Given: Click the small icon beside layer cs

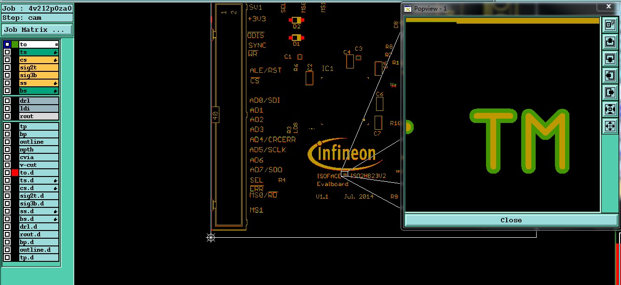Looking at the screenshot, I should pyautogui.click(x=56, y=60).
